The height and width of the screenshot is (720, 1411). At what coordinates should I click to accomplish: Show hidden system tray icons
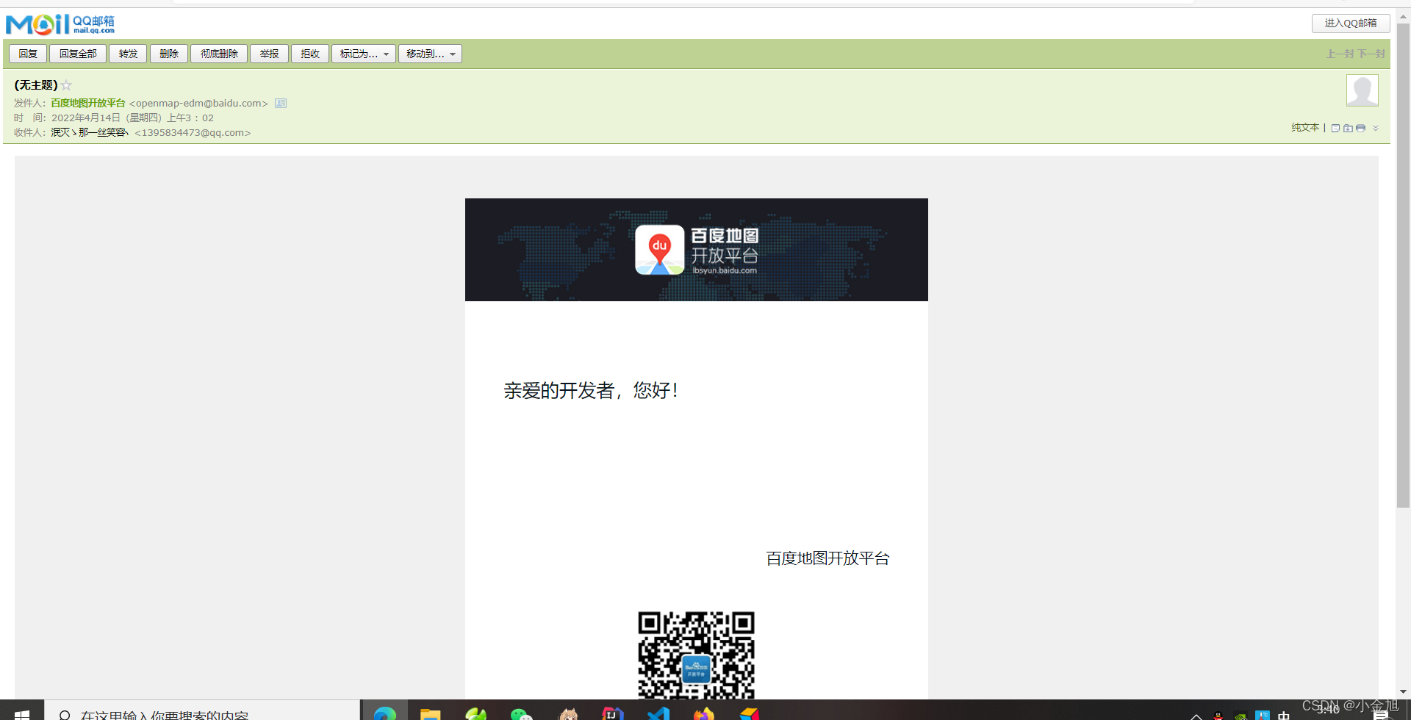pos(1196,716)
